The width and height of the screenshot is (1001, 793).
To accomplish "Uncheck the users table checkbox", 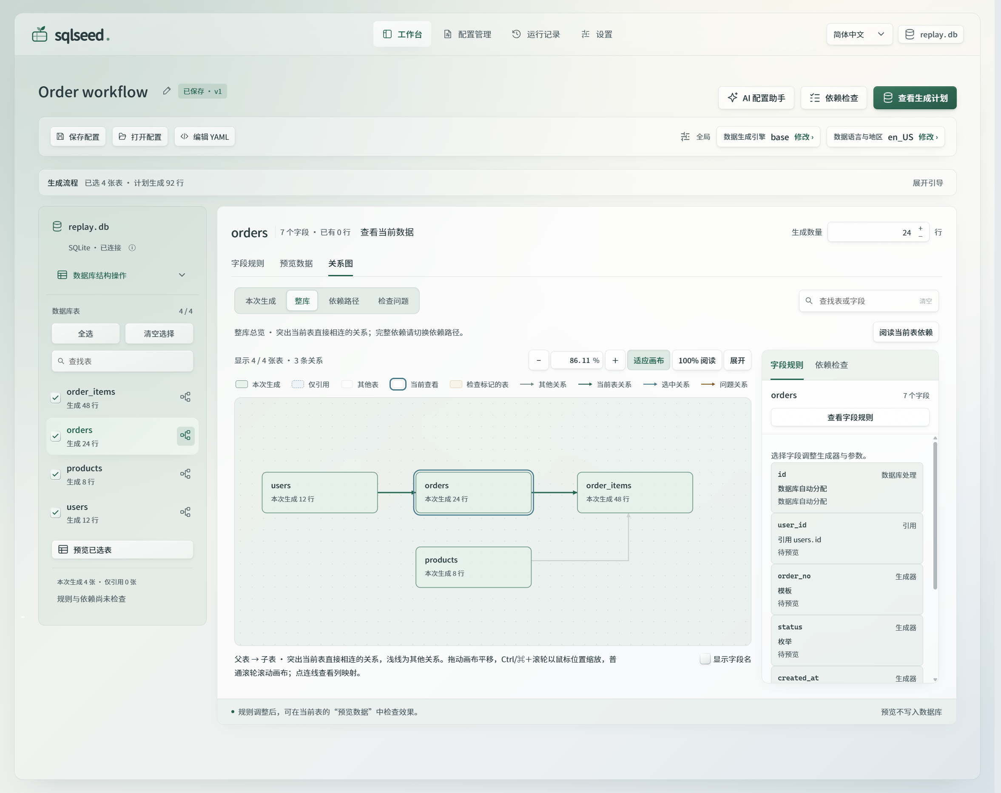I will [56, 513].
